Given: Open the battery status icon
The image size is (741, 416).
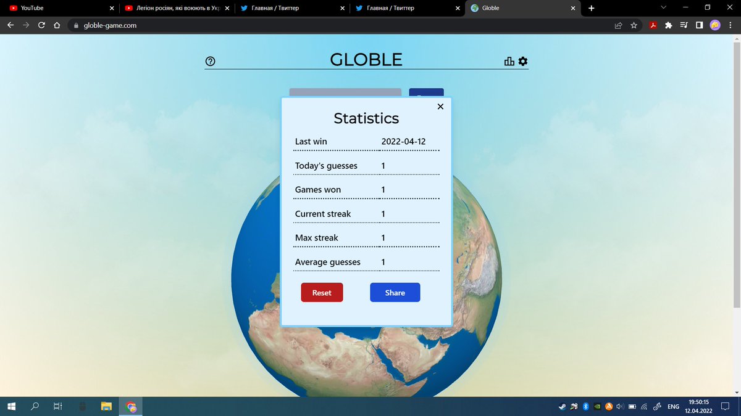Looking at the screenshot, I should click(x=632, y=407).
